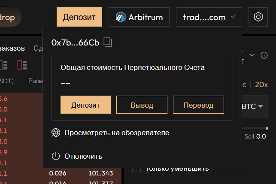Click the hexagon settings icon

coord(258,17)
